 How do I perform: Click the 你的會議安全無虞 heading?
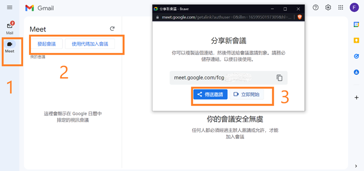pyautogui.click(x=235, y=119)
